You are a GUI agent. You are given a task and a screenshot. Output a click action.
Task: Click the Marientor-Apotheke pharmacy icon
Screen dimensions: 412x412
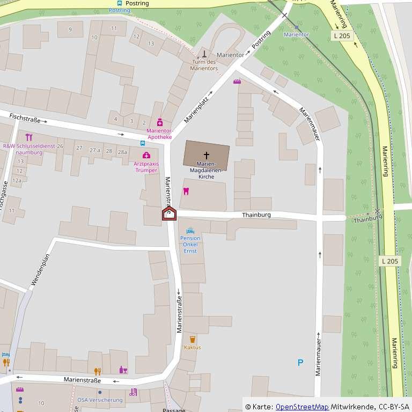tap(159, 123)
